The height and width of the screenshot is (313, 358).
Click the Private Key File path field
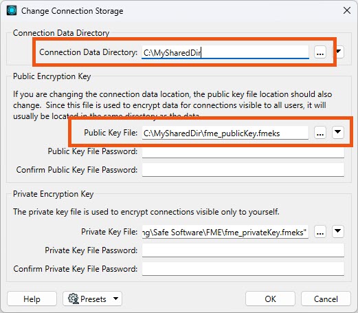225,232
